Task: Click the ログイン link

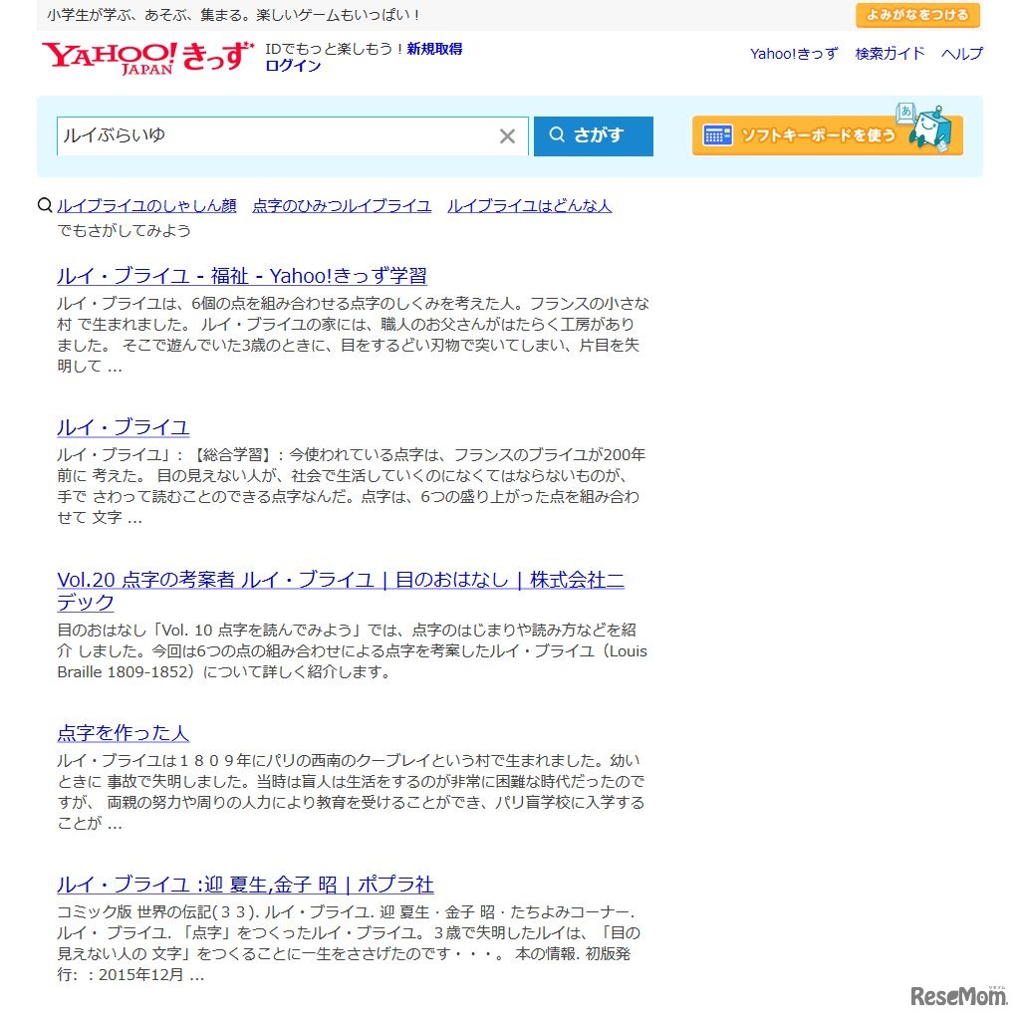Action: pos(289,68)
